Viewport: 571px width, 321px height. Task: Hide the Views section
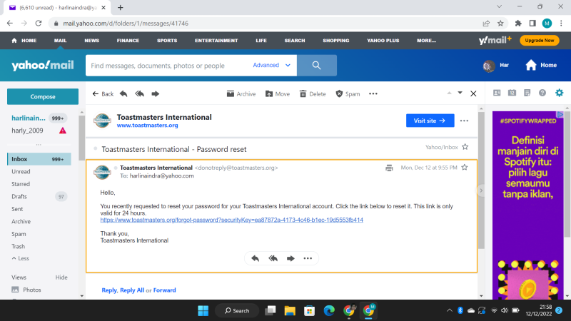click(61, 277)
